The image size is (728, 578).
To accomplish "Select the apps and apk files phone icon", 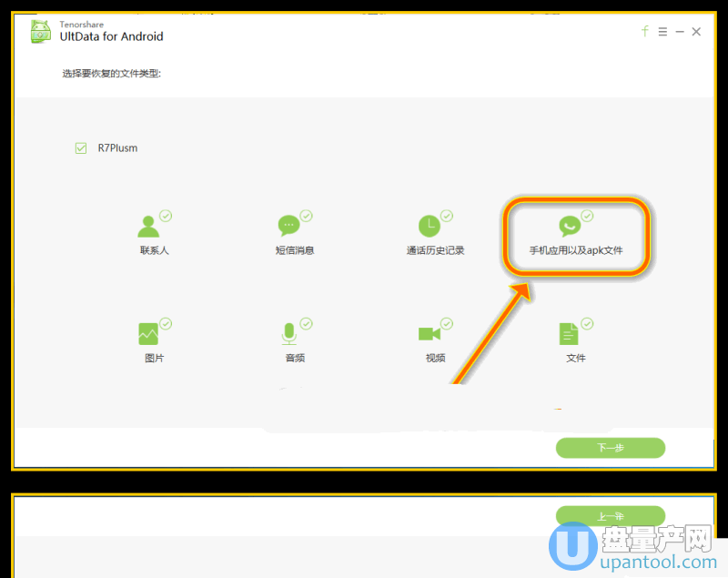I will (x=570, y=227).
